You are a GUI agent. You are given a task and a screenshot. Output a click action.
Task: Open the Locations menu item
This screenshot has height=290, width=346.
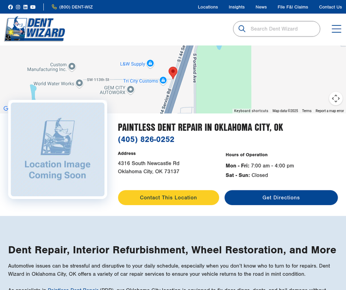(x=208, y=7)
